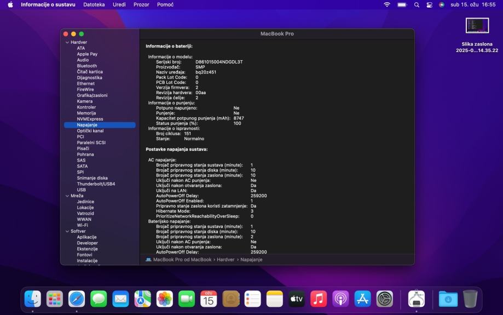Open Mail app in Dock
The image size is (503, 315).
pyautogui.click(x=120, y=299)
